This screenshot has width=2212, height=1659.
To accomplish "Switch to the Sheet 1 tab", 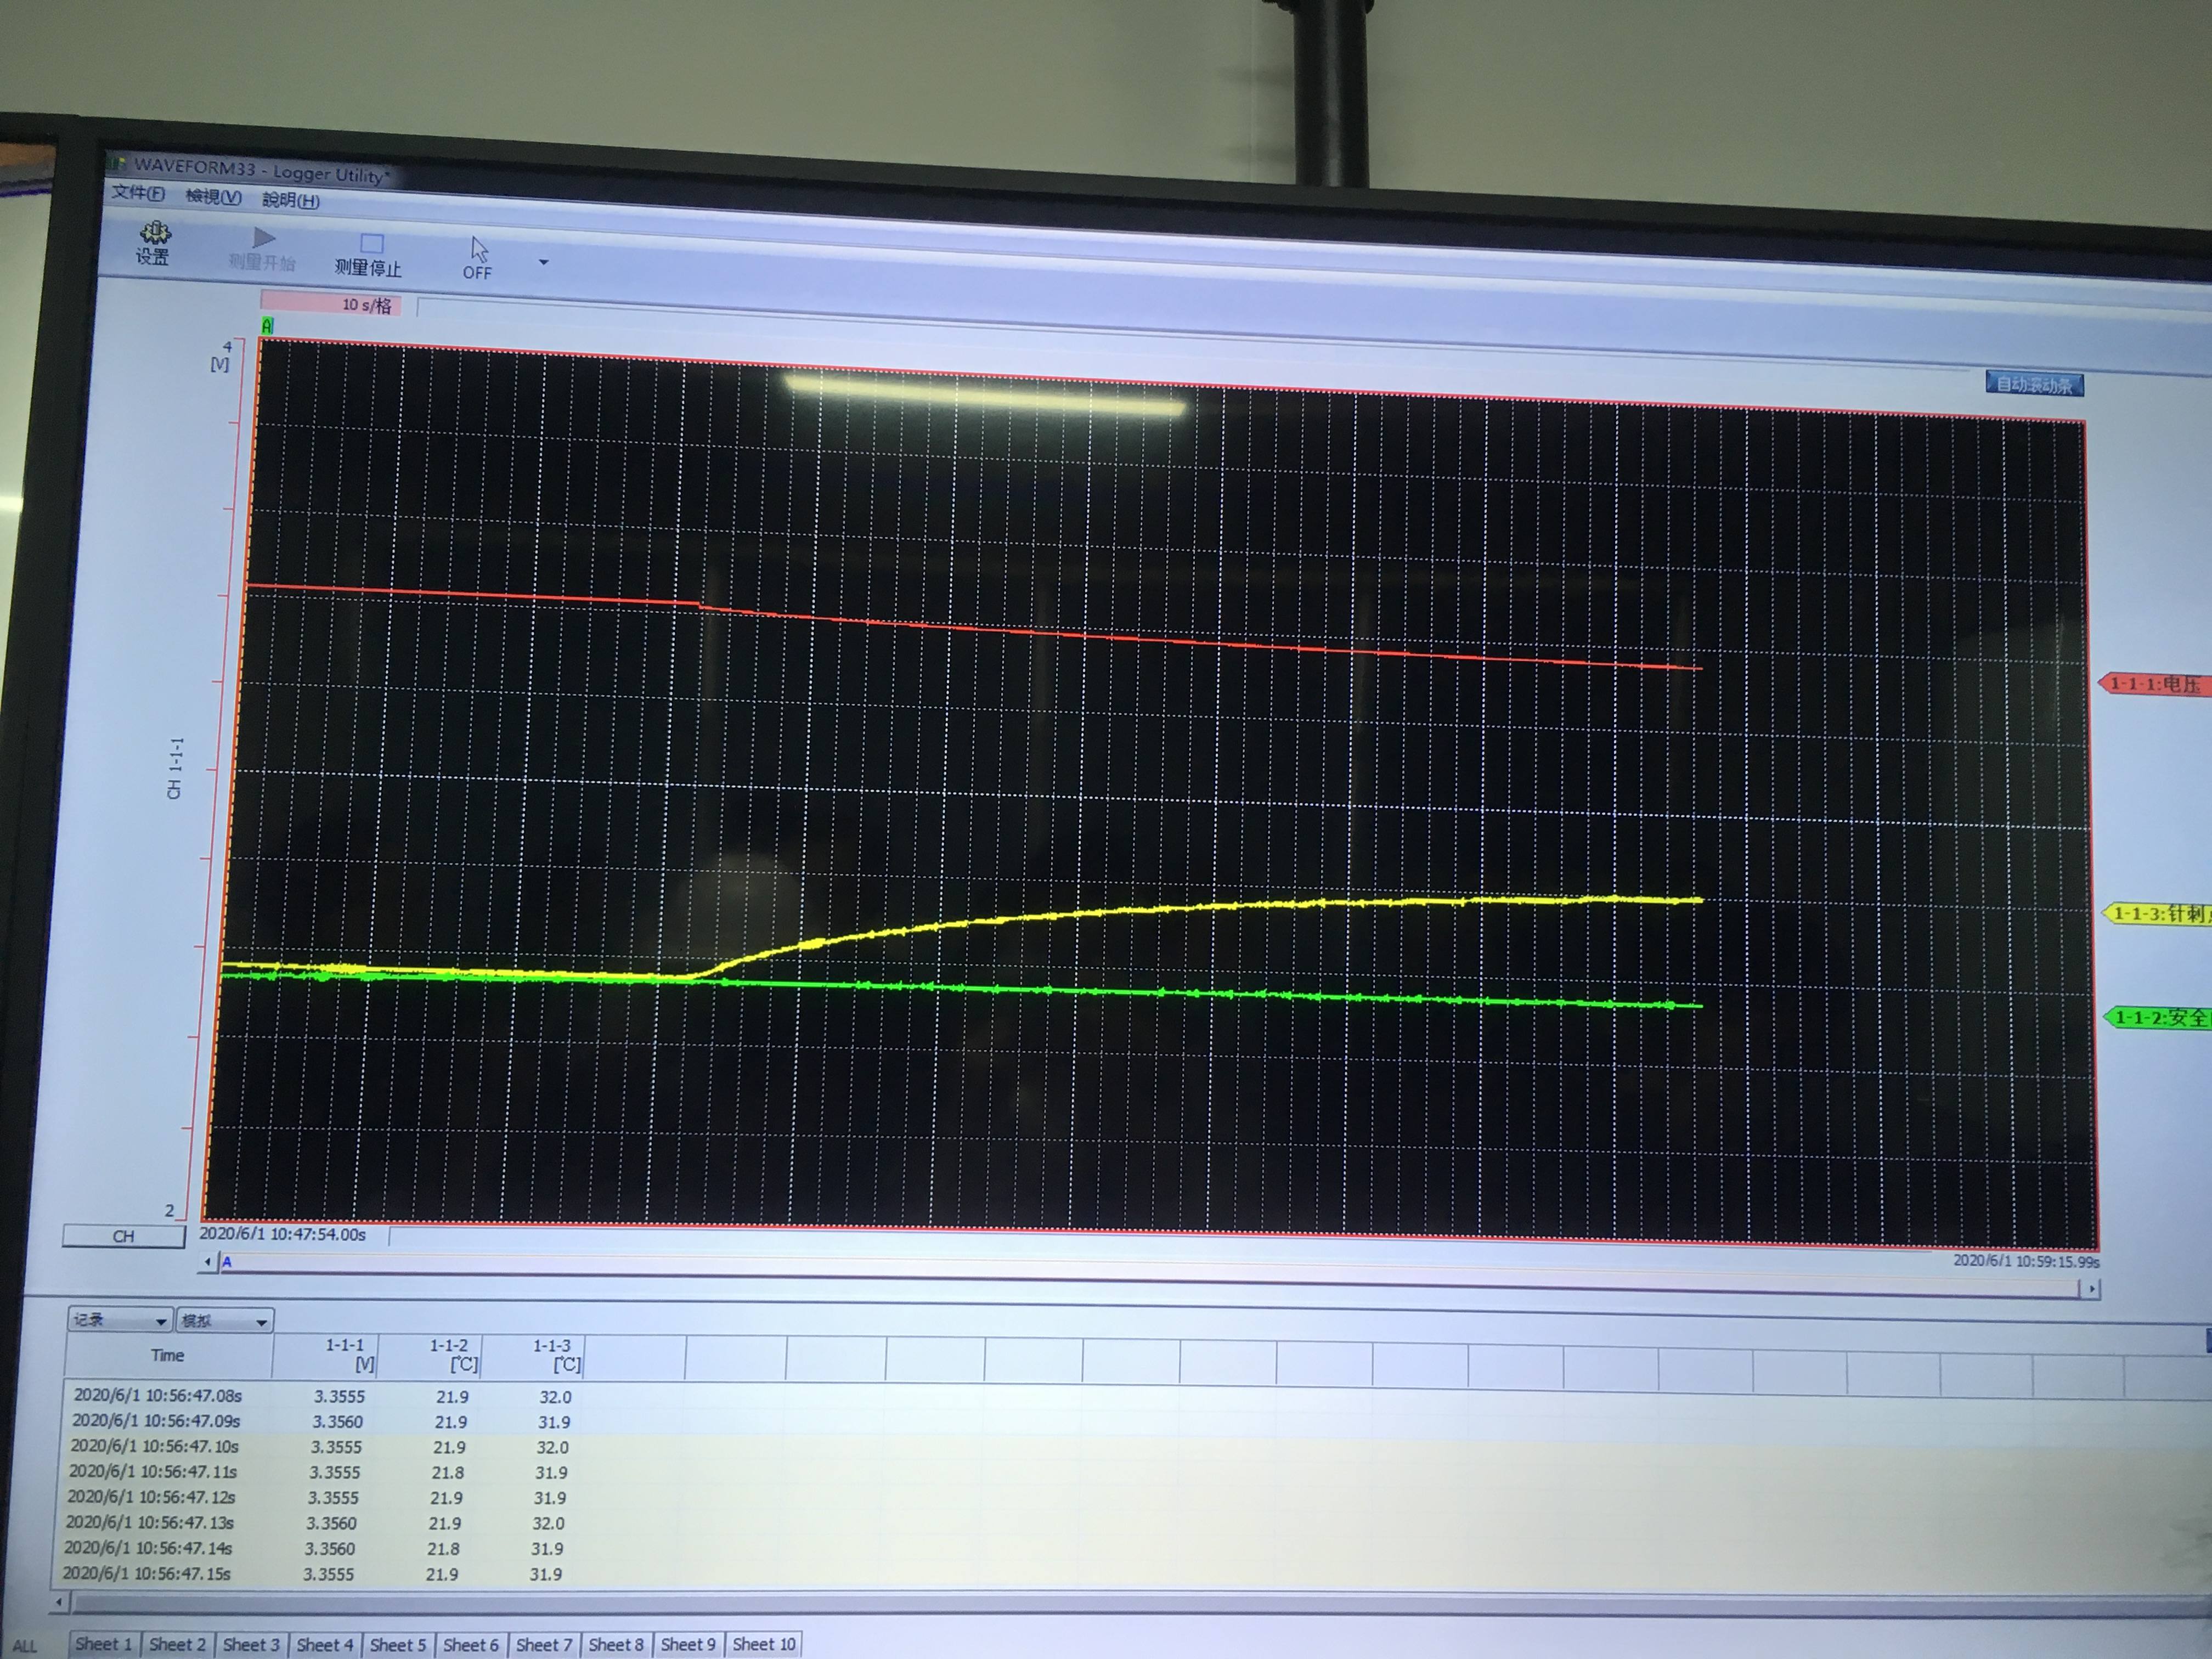I will pos(103,1644).
